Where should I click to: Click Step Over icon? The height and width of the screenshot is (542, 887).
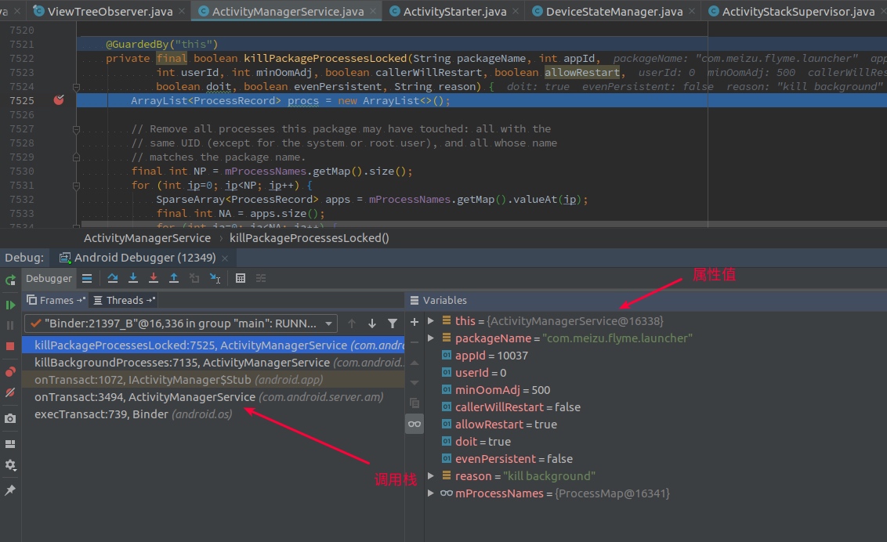(113, 278)
